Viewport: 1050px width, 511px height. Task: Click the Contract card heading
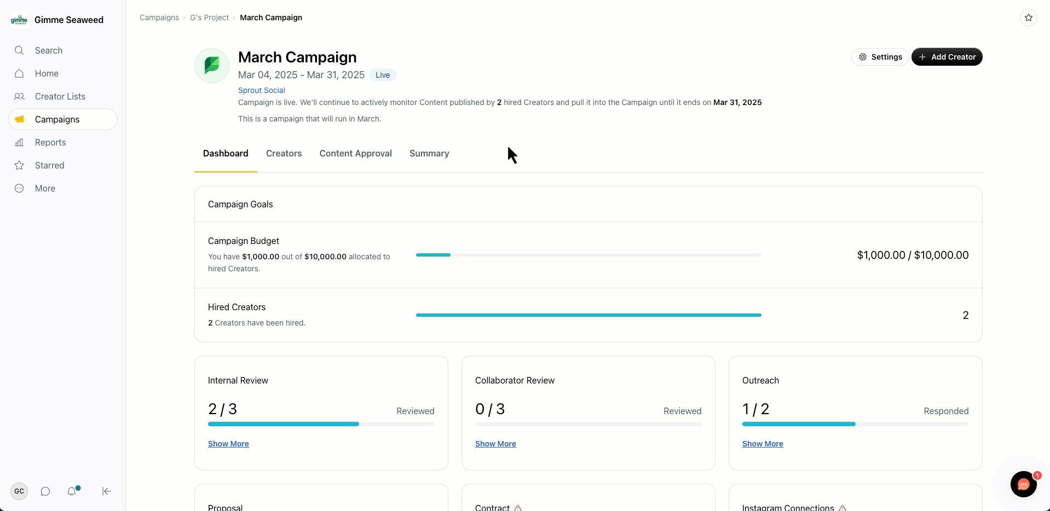tap(492, 507)
